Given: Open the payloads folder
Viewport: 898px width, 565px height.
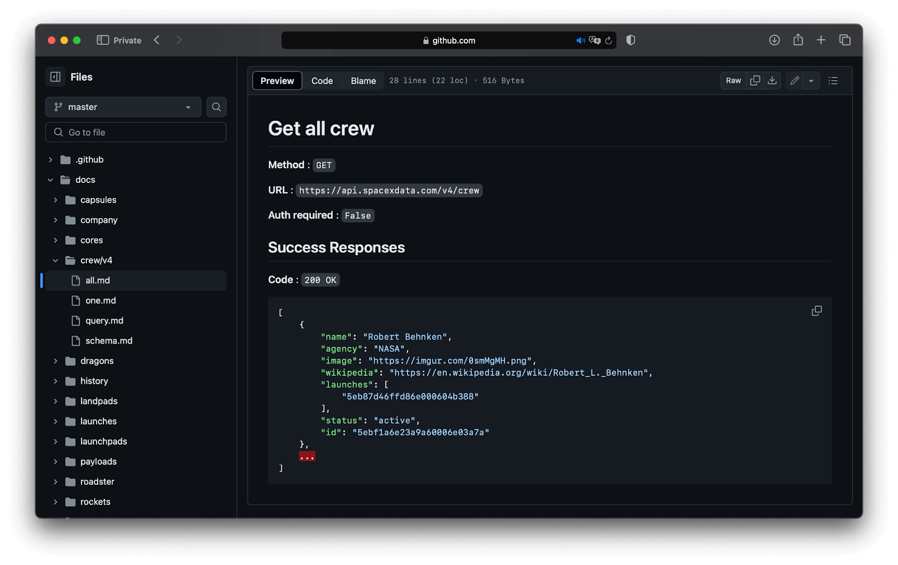Looking at the screenshot, I should coord(98,462).
